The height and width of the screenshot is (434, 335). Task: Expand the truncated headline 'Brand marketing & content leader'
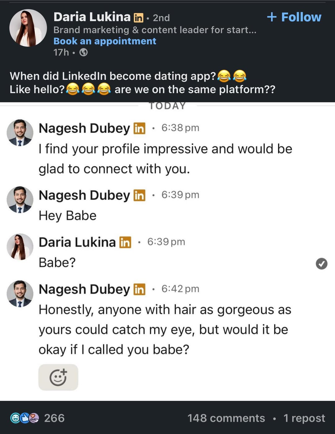pos(155,30)
